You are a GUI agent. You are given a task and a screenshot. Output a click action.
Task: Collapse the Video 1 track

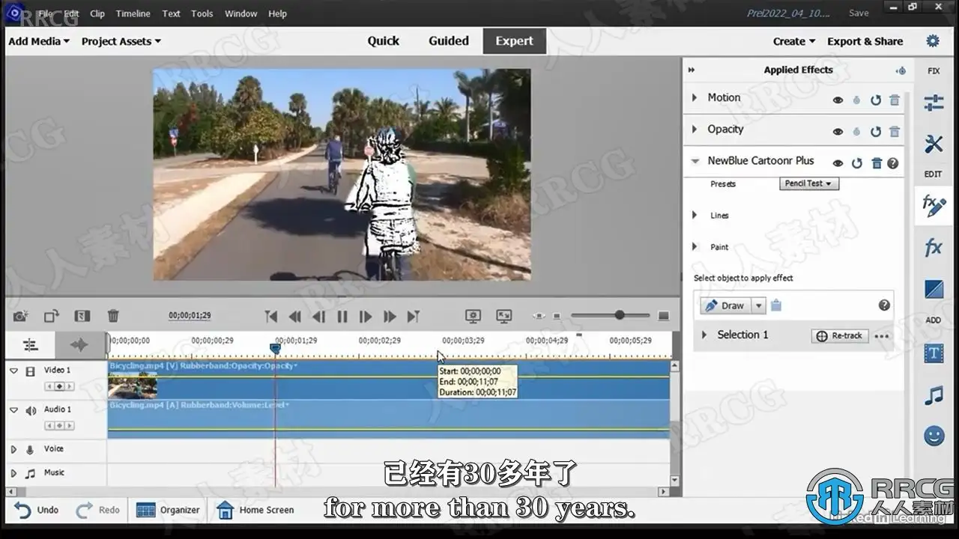click(13, 371)
